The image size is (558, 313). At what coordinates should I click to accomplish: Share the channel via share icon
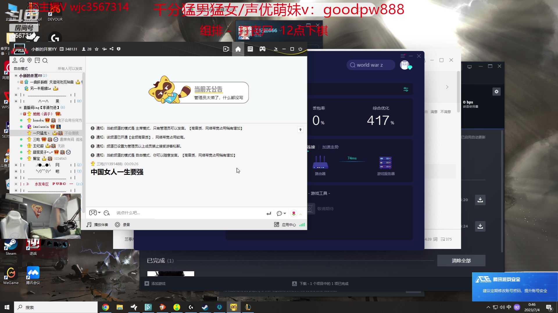[x=112, y=49]
